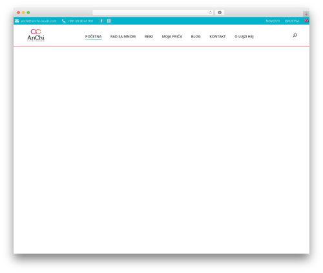The image size is (323, 273).
Task: Open the Instagram icon link
Action: (109, 21)
